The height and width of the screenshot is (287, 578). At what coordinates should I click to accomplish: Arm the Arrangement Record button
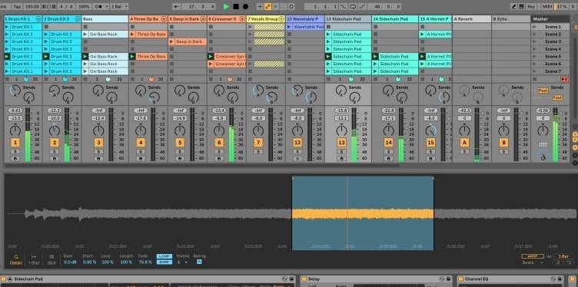coord(245,7)
